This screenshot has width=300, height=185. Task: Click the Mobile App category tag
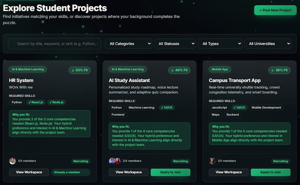tap(220, 69)
